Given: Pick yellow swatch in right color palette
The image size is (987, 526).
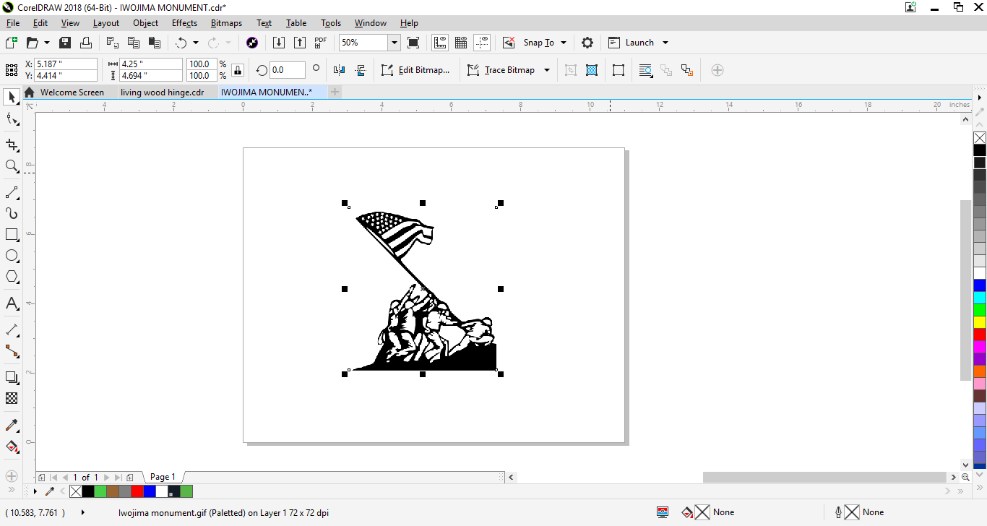Looking at the screenshot, I should [x=980, y=322].
